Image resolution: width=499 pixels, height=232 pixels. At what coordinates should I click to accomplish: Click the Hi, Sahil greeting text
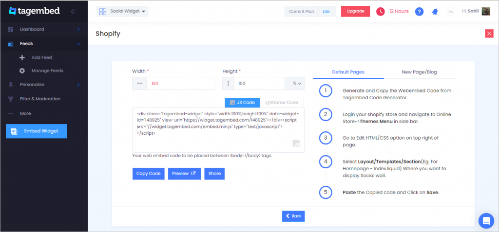pyautogui.click(x=470, y=11)
